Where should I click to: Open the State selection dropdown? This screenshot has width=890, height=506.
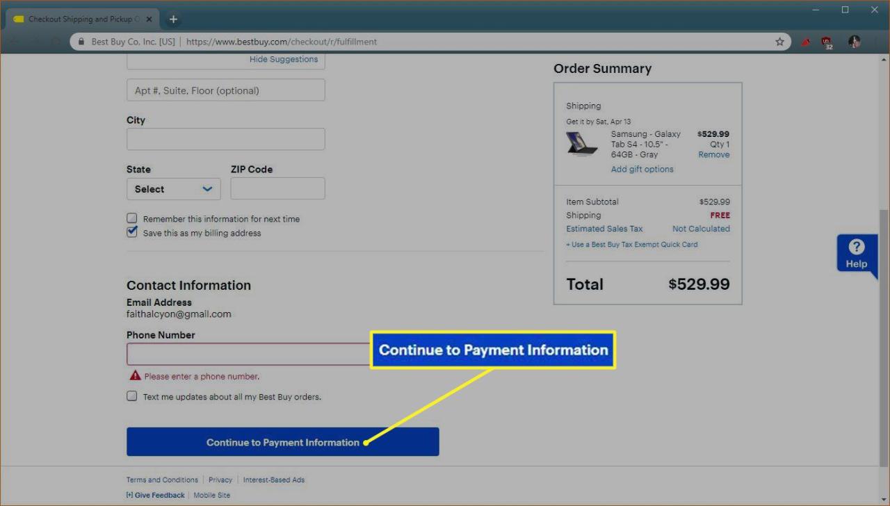point(173,188)
